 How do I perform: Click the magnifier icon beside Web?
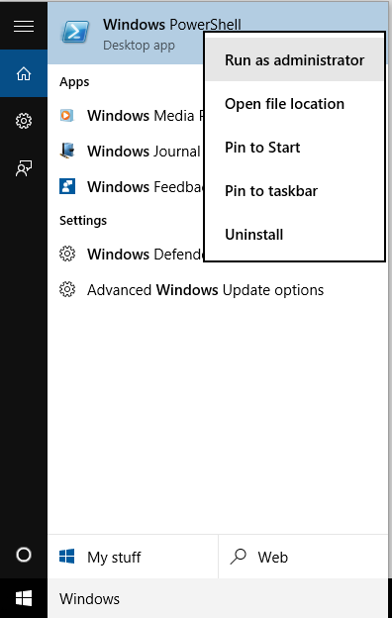(239, 557)
